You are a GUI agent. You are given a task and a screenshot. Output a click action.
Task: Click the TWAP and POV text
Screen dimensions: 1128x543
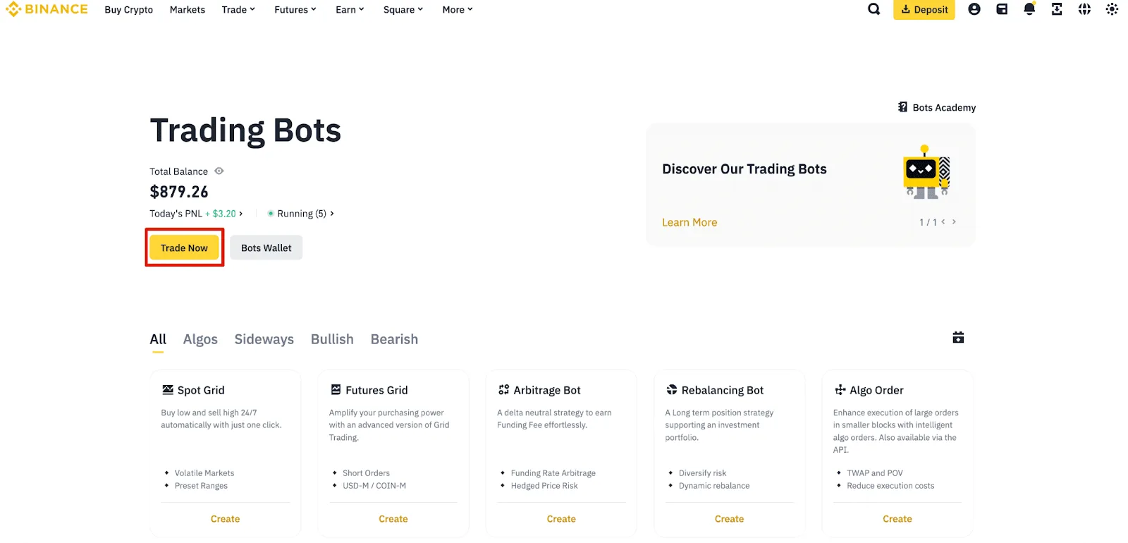875,473
